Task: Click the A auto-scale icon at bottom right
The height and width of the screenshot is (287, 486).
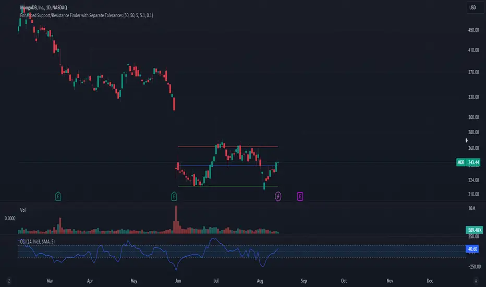Action: coord(476,281)
